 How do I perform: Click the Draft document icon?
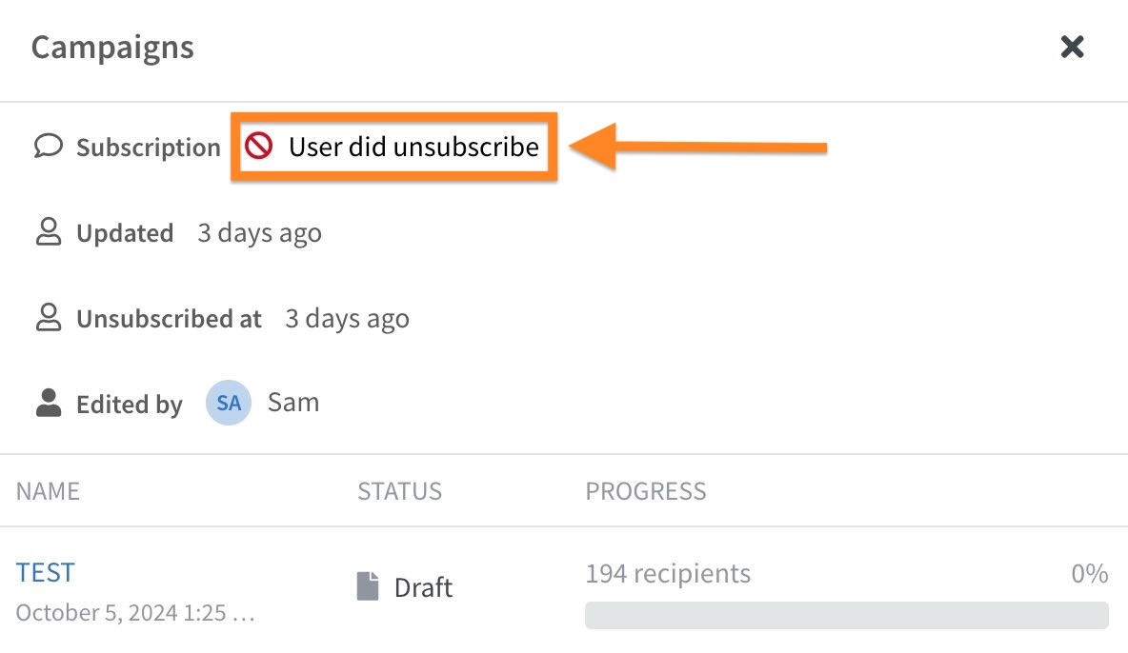click(368, 586)
